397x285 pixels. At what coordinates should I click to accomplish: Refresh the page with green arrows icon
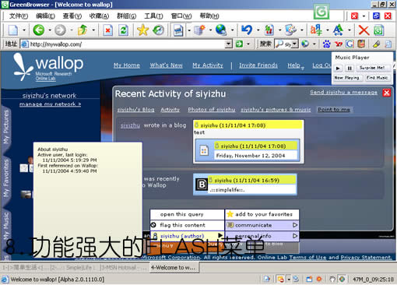(123, 30)
